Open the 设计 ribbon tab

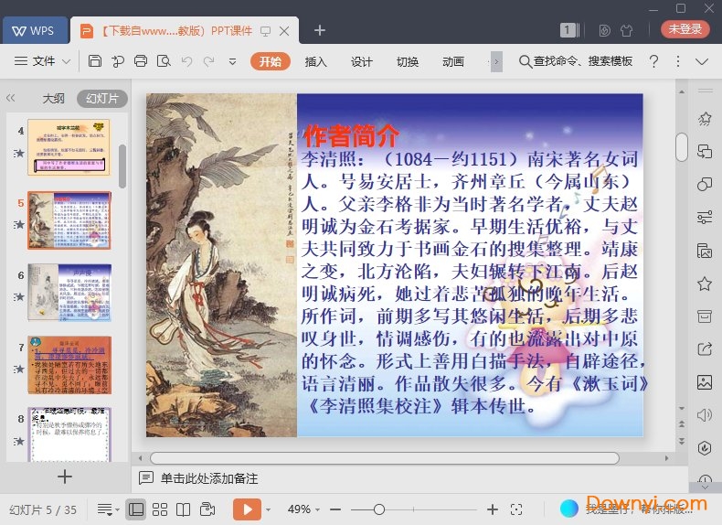[x=362, y=61]
